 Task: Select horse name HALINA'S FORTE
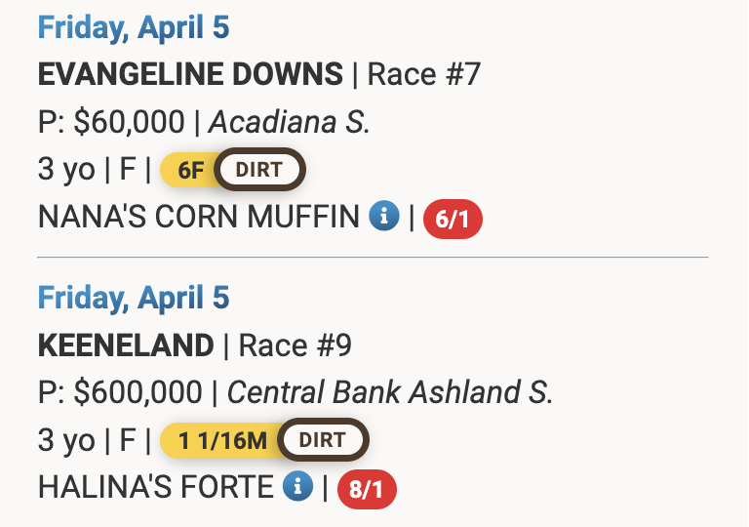pos(156,487)
